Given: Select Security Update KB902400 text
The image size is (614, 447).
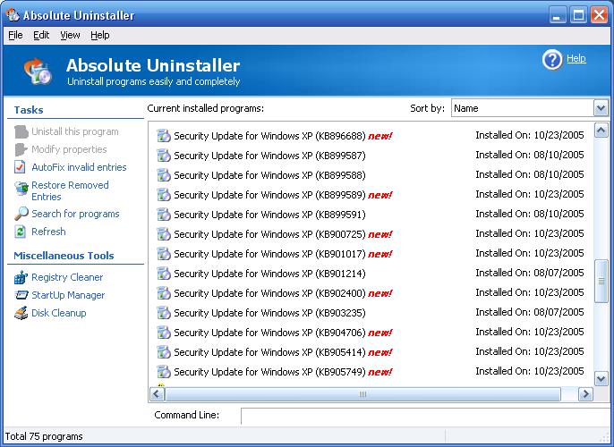Looking at the screenshot, I should (x=269, y=293).
